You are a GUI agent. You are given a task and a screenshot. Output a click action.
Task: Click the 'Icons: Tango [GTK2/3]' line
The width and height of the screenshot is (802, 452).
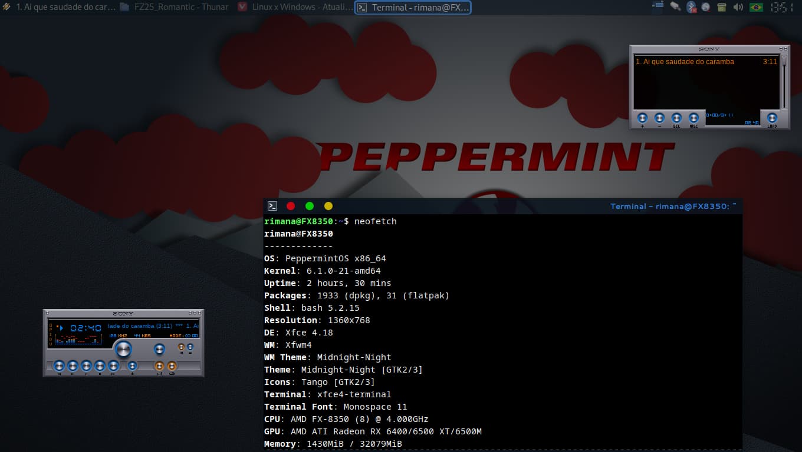point(320,382)
